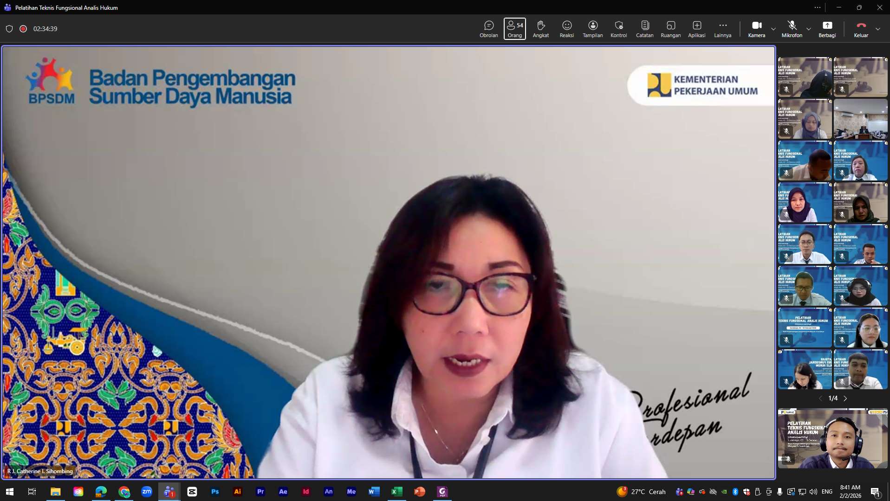
Task: Raise hand with Angkat button
Action: pyautogui.click(x=540, y=29)
